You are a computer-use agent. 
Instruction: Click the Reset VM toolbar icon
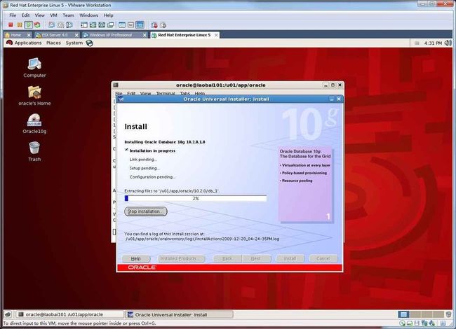coord(37,25)
